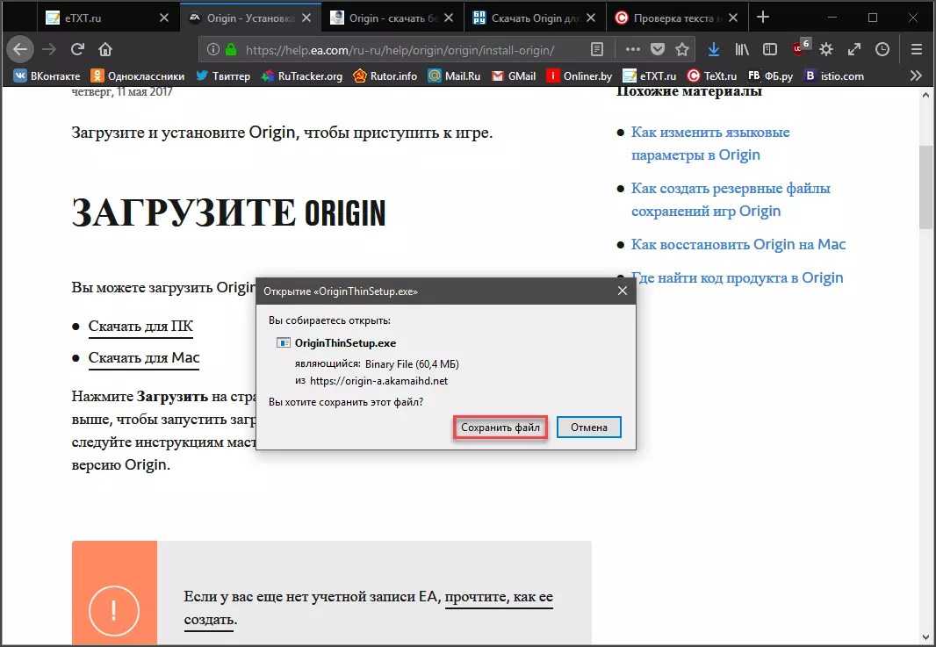Show site information icon in address bar
Image resolution: width=936 pixels, height=647 pixels.
[213, 50]
